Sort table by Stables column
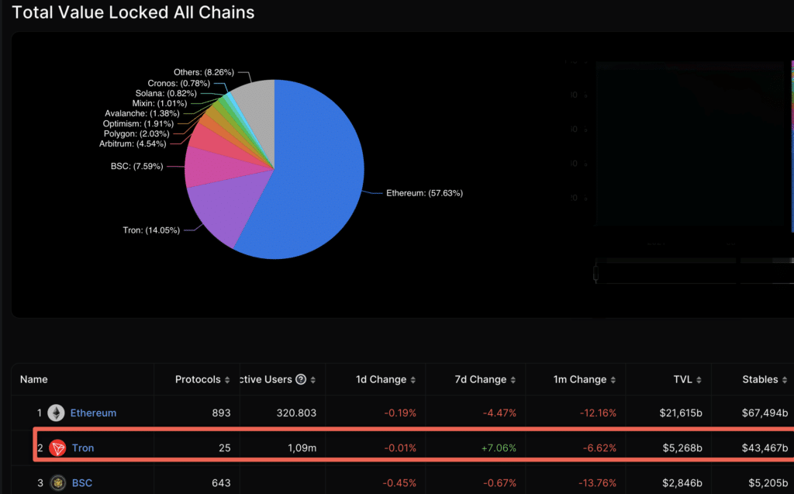 click(784, 380)
